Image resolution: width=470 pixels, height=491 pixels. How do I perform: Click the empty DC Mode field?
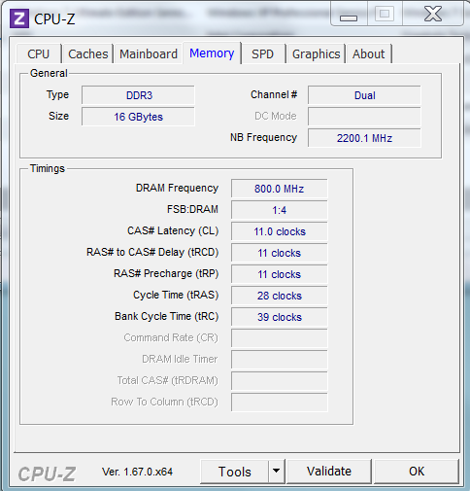(364, 117)
